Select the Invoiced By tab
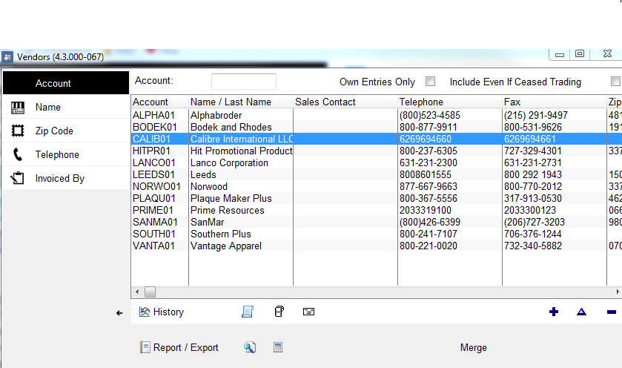The width and height of the screenshot is (622, 368). (x=66, y=178)
